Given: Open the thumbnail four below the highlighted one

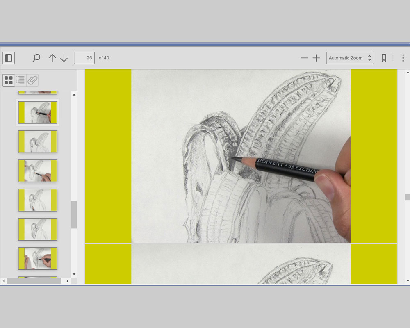Looking at the screenshot, I should [38, 229].
